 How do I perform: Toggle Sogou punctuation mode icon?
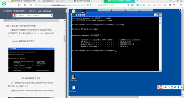tap(169, 87)
